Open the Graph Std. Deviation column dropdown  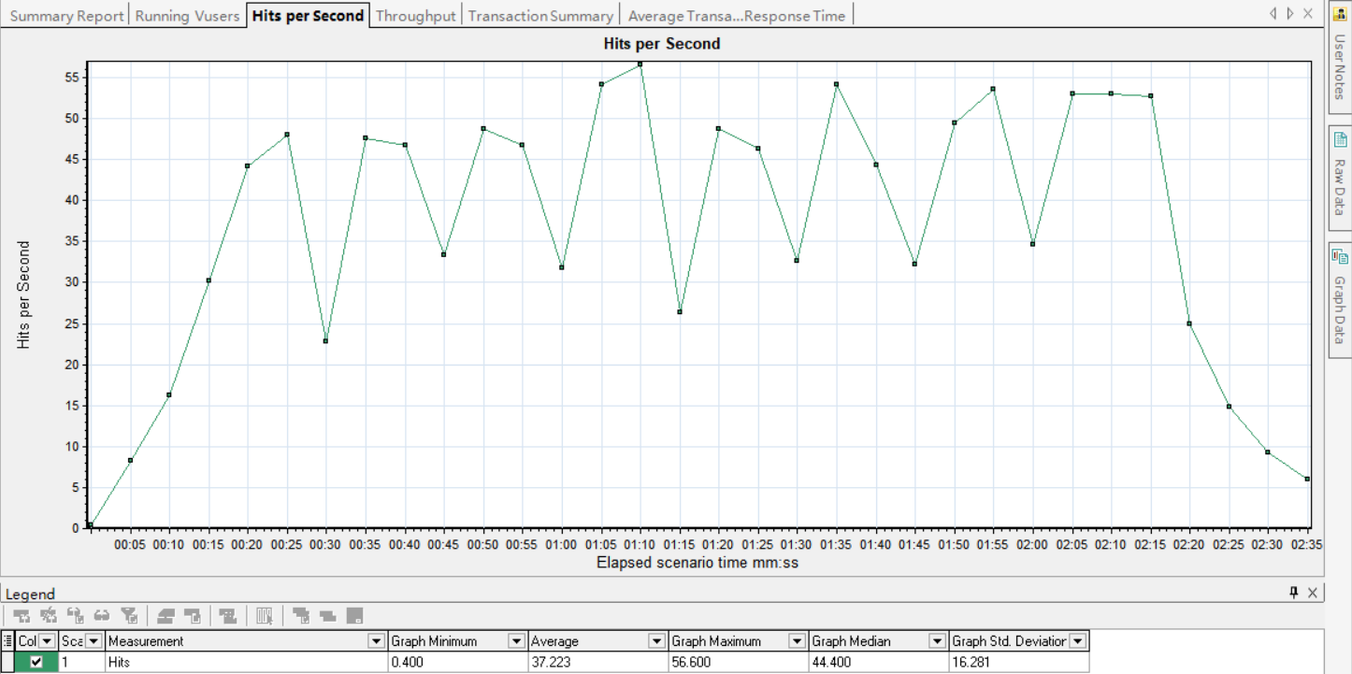tap(1078, 641)
